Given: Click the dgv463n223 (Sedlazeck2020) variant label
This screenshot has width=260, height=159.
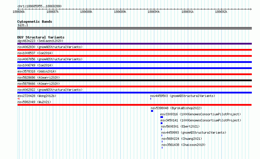Looking at the screenshot, I should [40, 41].
